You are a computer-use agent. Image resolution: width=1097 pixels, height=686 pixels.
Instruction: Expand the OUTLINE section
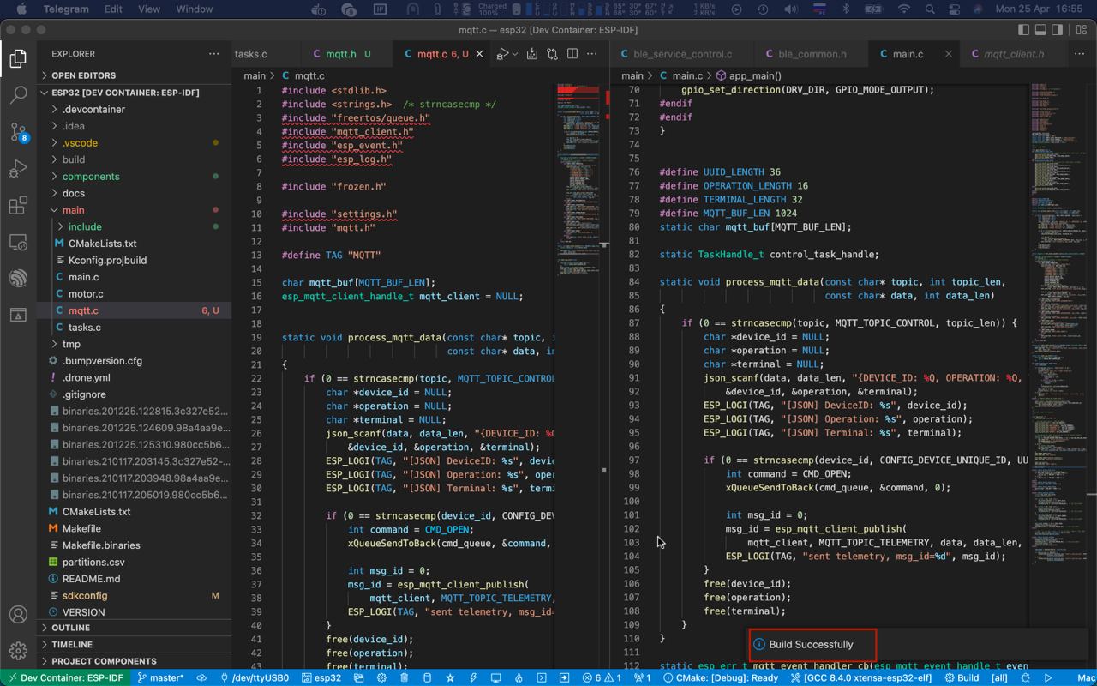[x=70, y=628]
